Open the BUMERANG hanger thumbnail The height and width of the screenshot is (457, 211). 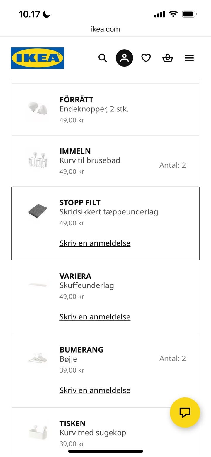[38, 358]
